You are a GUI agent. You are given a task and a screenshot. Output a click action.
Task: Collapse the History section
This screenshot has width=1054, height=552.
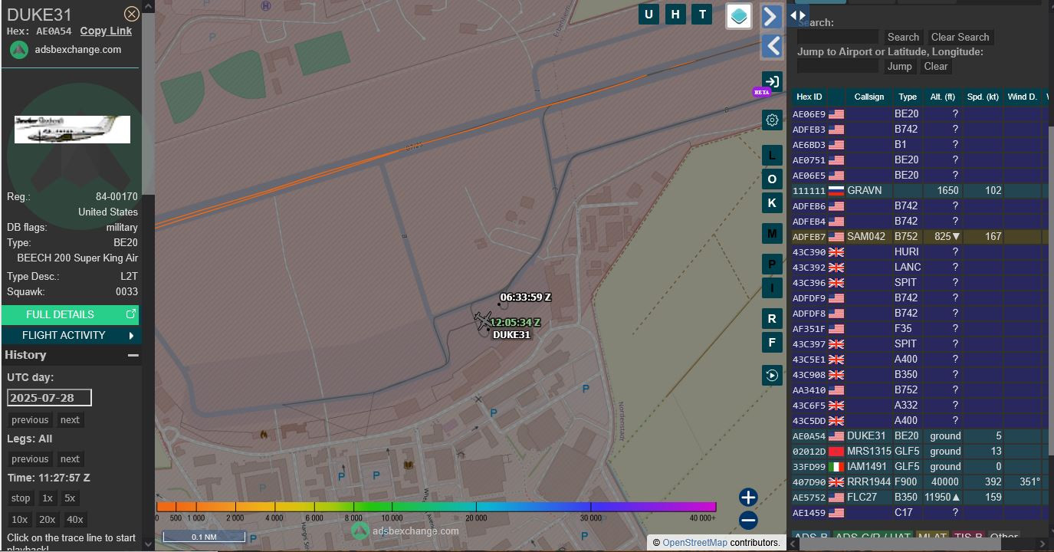point(133,355)
